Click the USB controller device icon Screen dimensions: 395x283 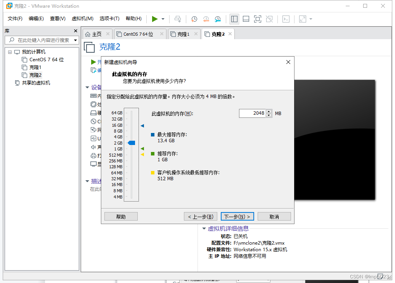click(94, 138)
